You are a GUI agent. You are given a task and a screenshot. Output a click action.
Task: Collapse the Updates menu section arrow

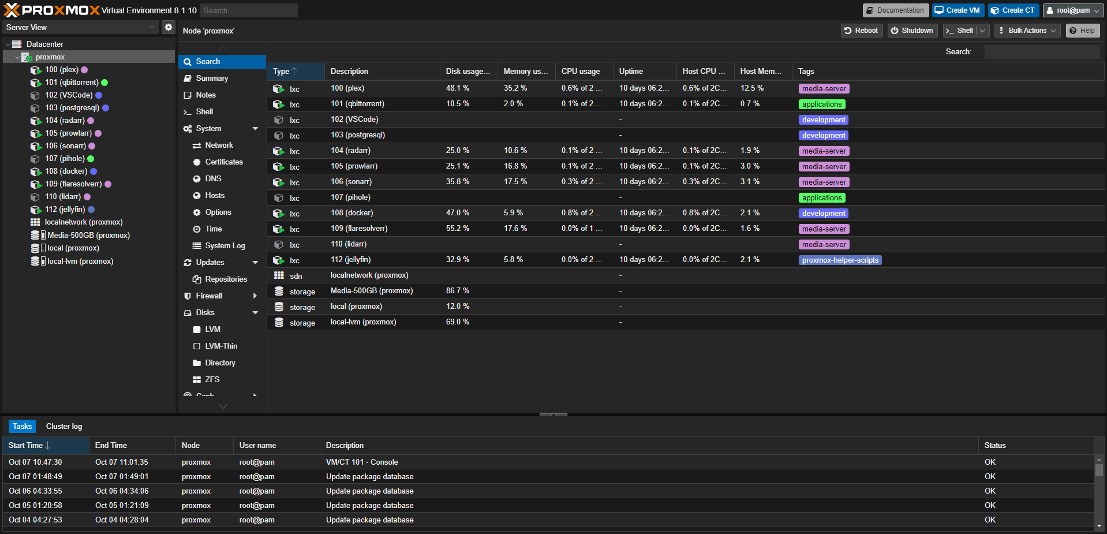[255, 263]
